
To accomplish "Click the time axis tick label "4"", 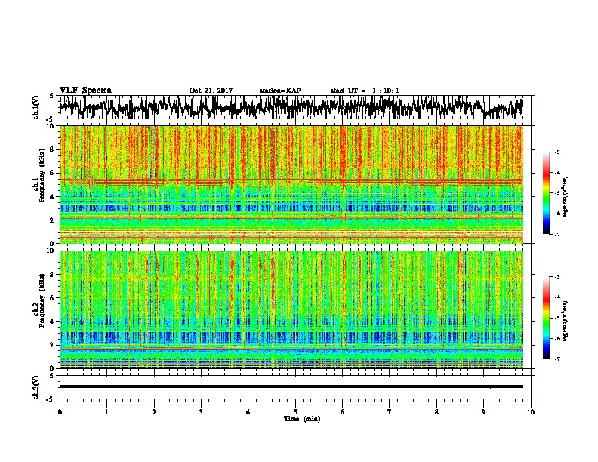I will tap(248, 411).
